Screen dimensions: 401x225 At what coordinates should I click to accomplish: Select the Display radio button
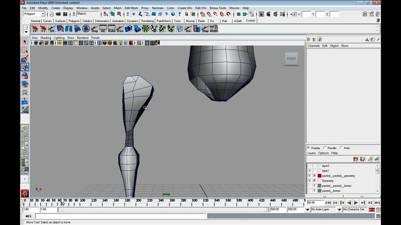(x=309, y=148)
